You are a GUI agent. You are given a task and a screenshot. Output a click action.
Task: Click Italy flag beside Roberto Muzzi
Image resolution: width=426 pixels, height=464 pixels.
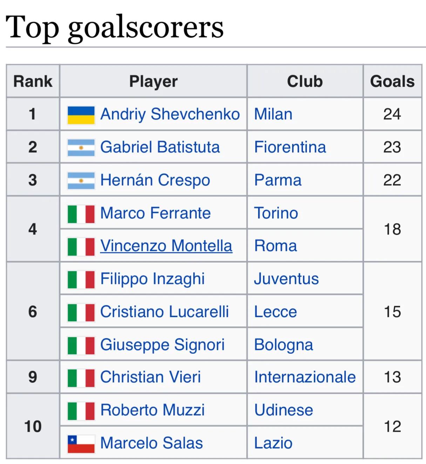pyautogui.click(x=81, y=411)
